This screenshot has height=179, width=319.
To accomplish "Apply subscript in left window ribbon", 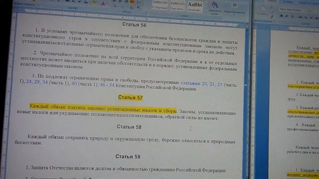I will point(73,1).
